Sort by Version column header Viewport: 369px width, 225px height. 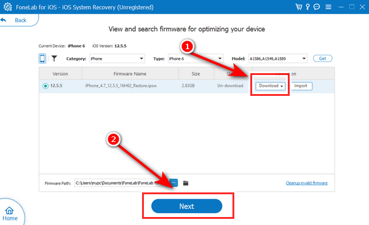60,74
